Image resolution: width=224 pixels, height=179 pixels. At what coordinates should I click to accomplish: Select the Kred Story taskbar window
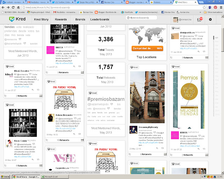click(x=26, y=177)
